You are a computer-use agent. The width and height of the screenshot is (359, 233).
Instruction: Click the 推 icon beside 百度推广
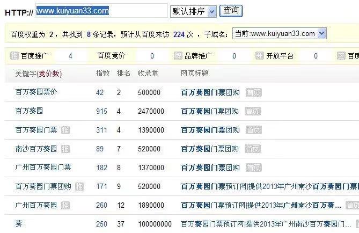click(x=14, y=56)
